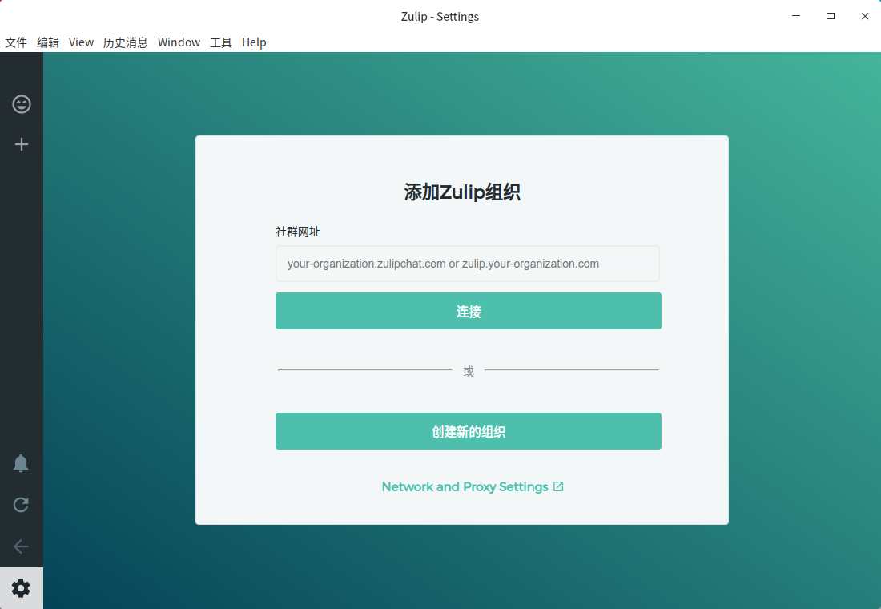
Task: Open the Window menu
Action: (x=179, y=42)
